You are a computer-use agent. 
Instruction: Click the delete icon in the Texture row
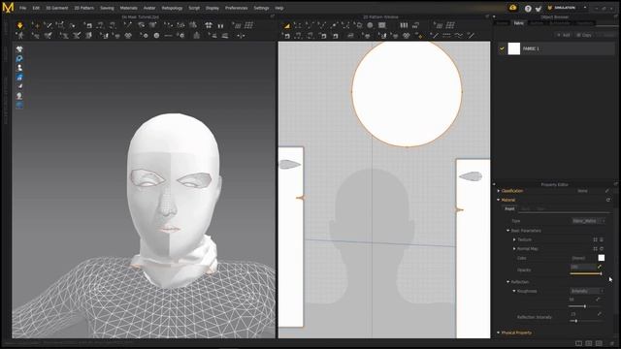[602, 239]
